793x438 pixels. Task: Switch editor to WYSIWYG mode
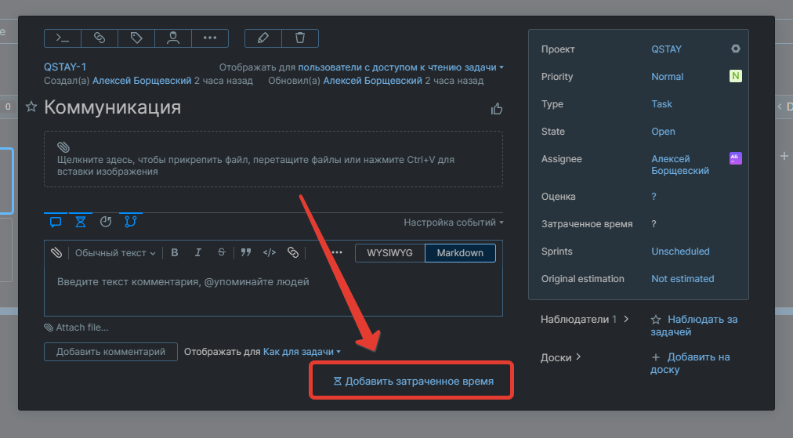tap(389, 253)
